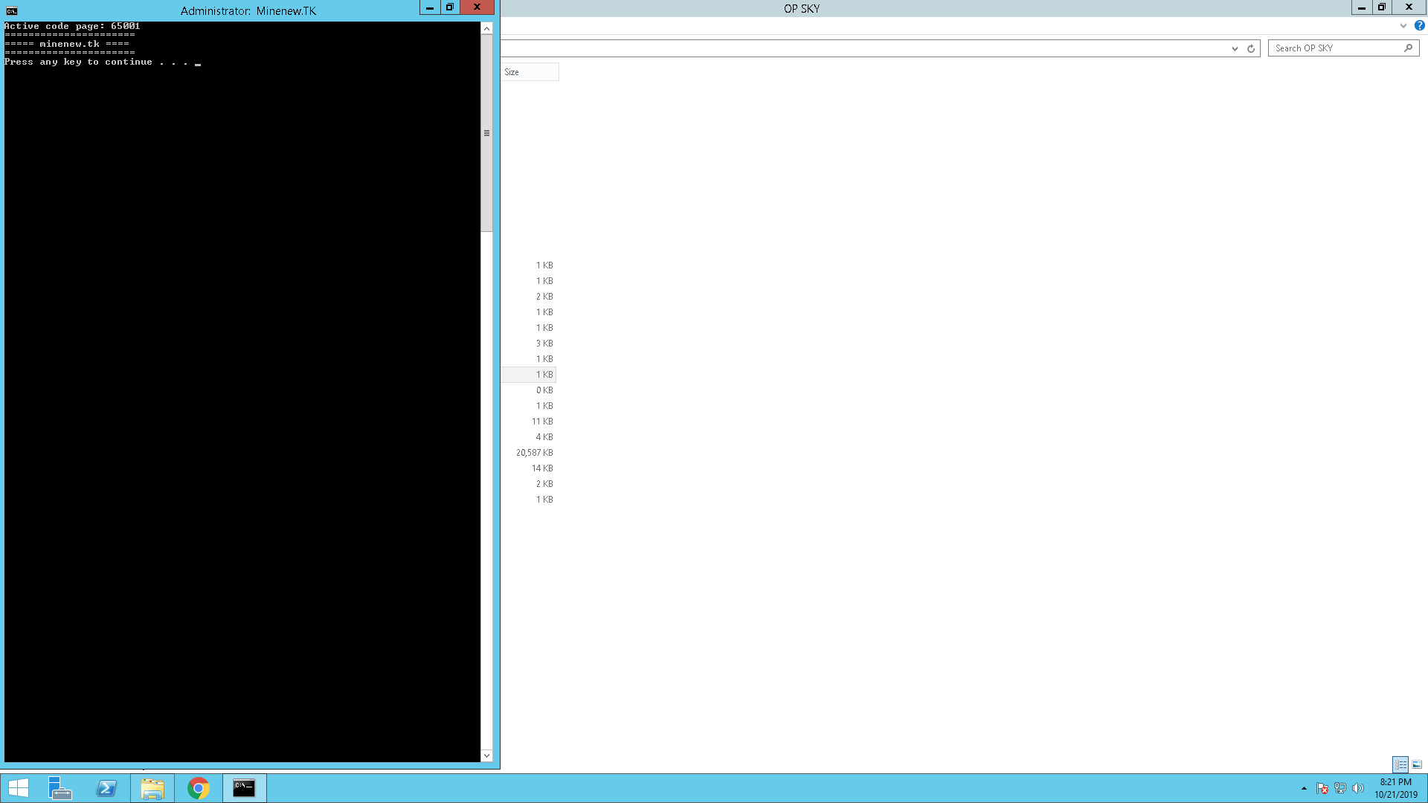Viewport: 1428px width, 803px height.
Task: Expand the address bar history dropdown
Action: (x=1235, y=48)
